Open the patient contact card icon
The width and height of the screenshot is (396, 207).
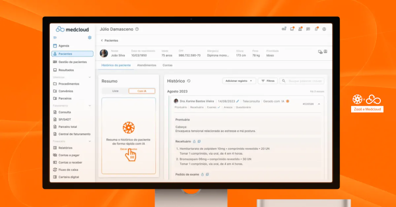[325, 52]
